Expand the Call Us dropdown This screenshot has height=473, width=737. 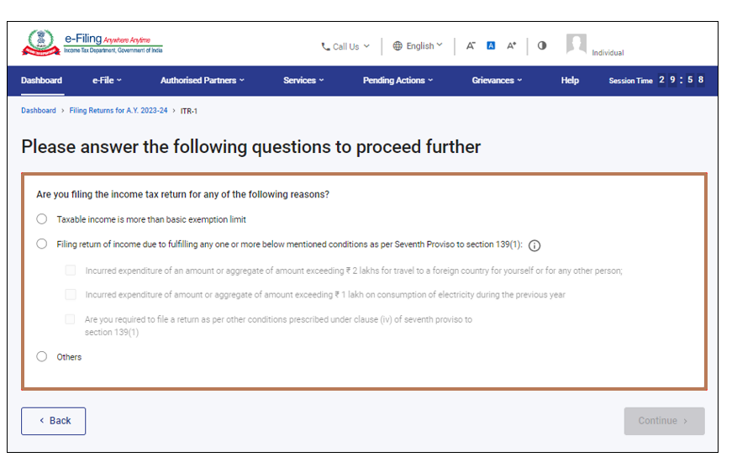tap(345, 47)
